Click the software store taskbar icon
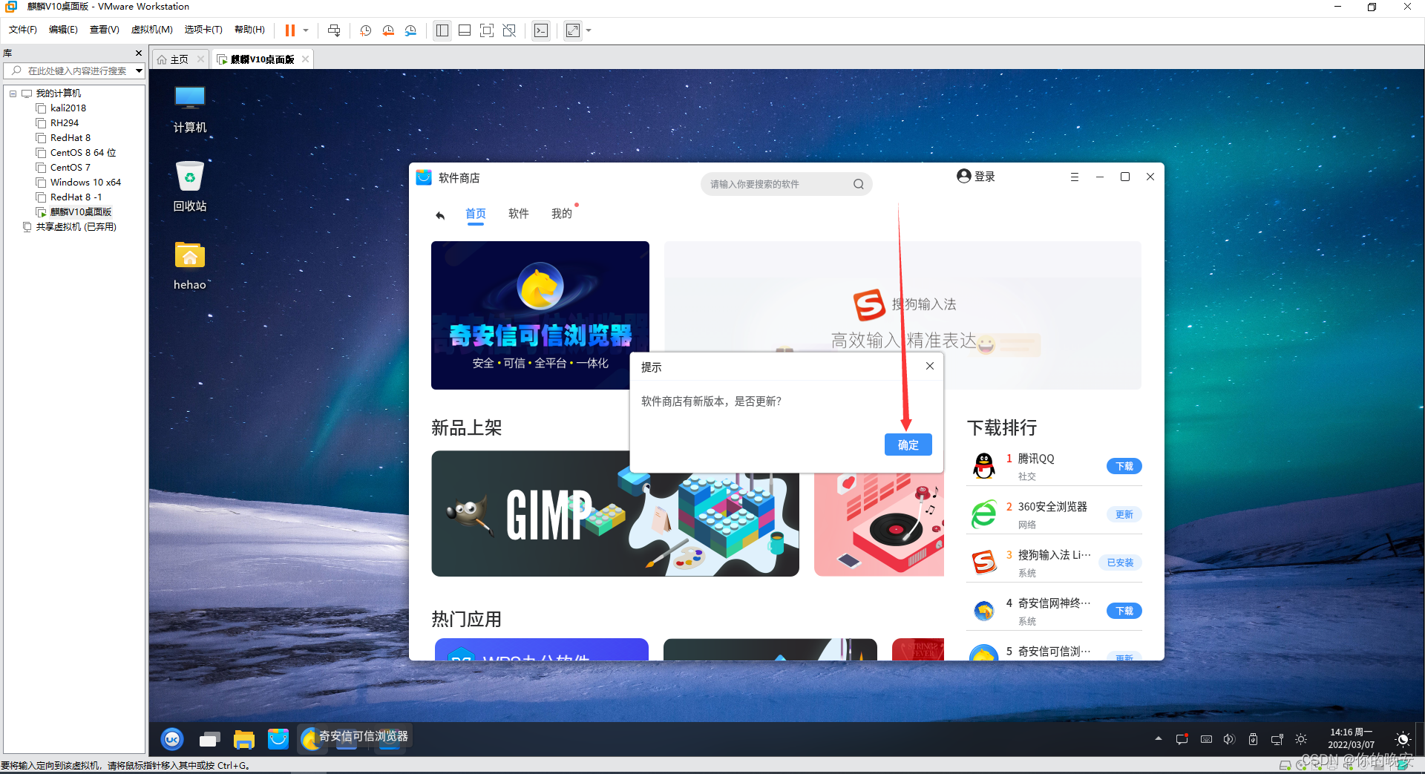Image resolution: width=1425 pixels, height=774 pixels. click(x=278, y=739)
